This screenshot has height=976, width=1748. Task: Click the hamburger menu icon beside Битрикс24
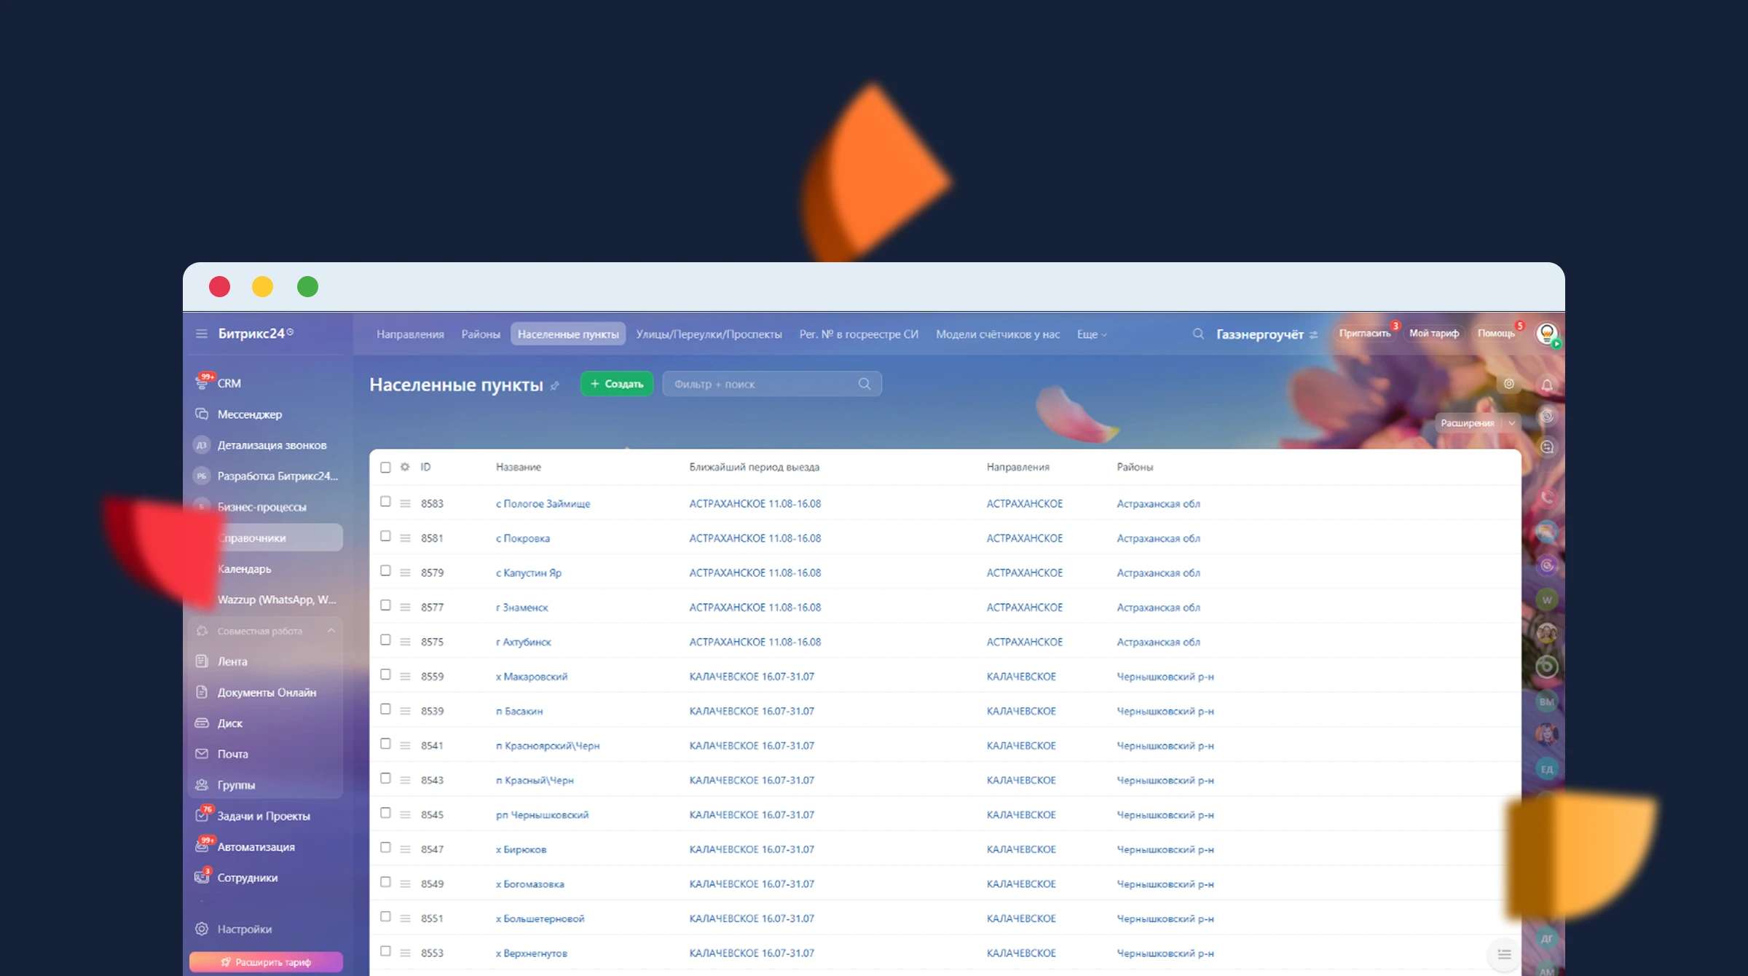[x=202, y=334]
